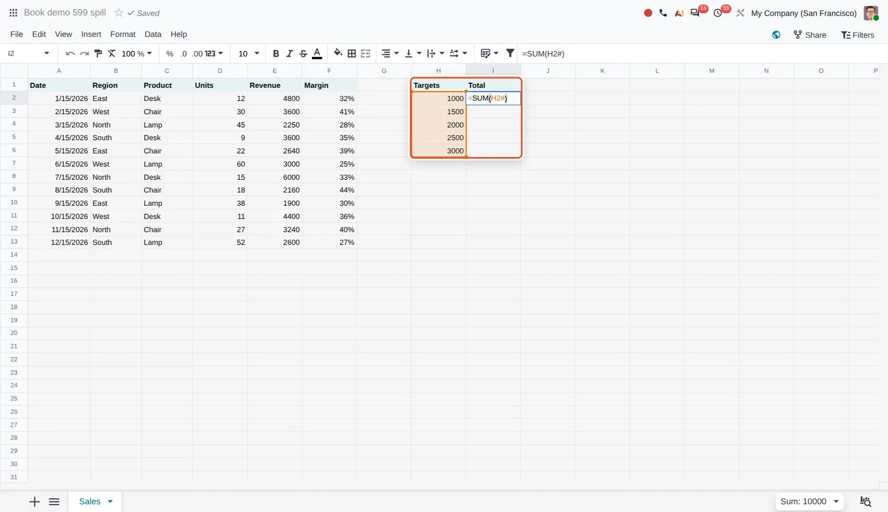The height and width of the screenshot is (512, 888).
Task: Open the more number formats 123 dropdown
Action: coord(214,54)
